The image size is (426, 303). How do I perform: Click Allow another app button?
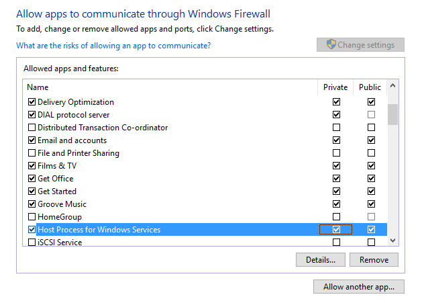point(358,287)
